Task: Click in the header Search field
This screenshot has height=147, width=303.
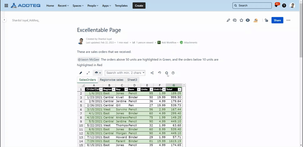Action: [x=252, y=6]
